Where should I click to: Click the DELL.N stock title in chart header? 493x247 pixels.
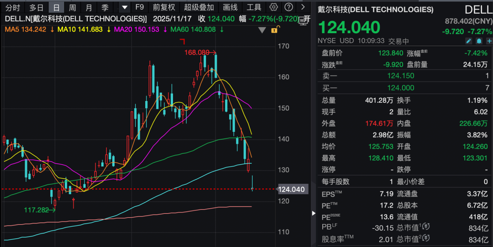76,19
